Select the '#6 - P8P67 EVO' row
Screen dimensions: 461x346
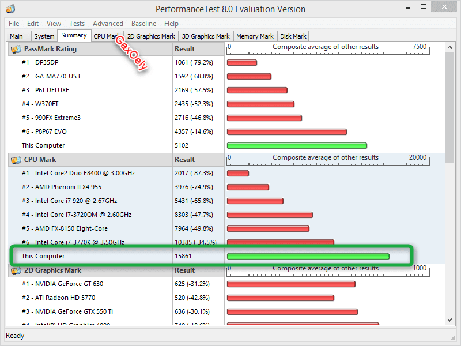(x=226, y=131)
